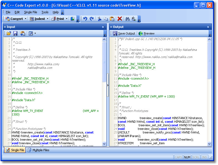Open Find with the binoculars icon
The height and width of the screenshot is (165, 218).
(x=127, y=19)
